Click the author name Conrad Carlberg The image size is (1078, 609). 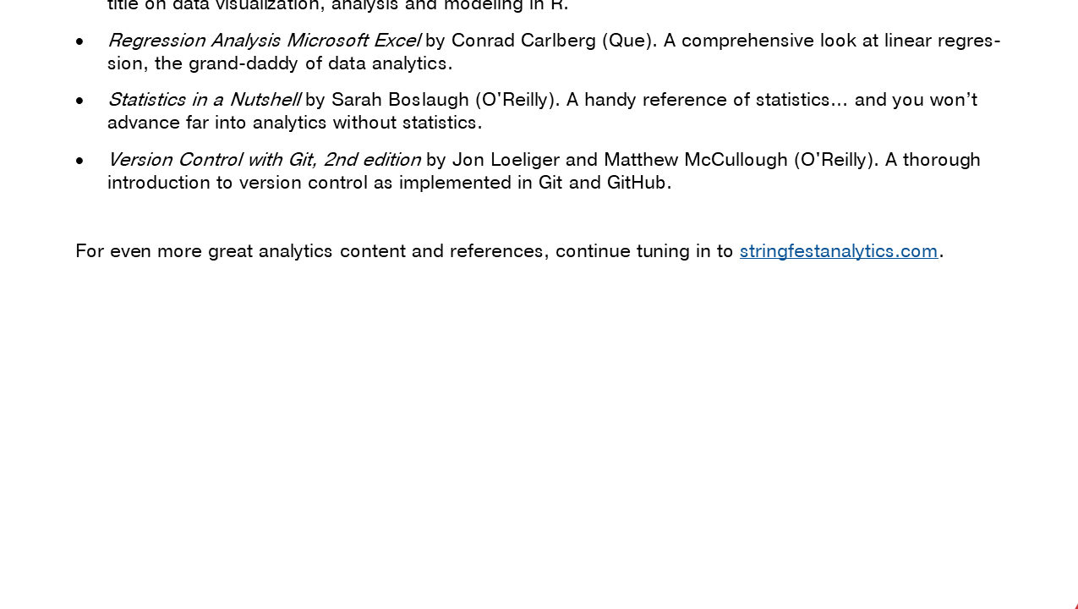(523, 41)
